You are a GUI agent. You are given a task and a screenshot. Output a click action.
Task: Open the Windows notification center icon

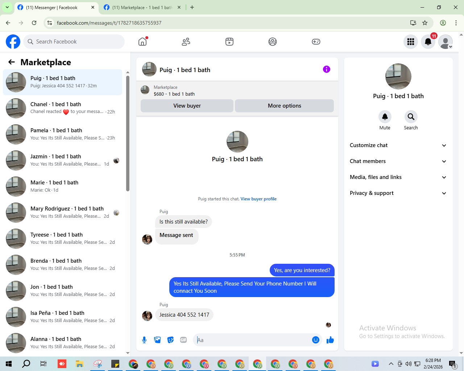pos(452,364)
